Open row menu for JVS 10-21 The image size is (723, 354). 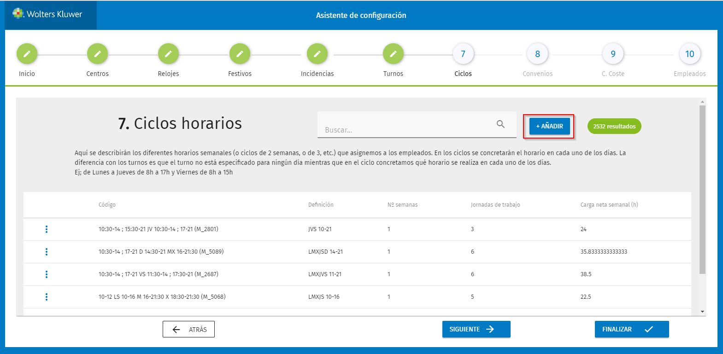(x=47, y=229)
